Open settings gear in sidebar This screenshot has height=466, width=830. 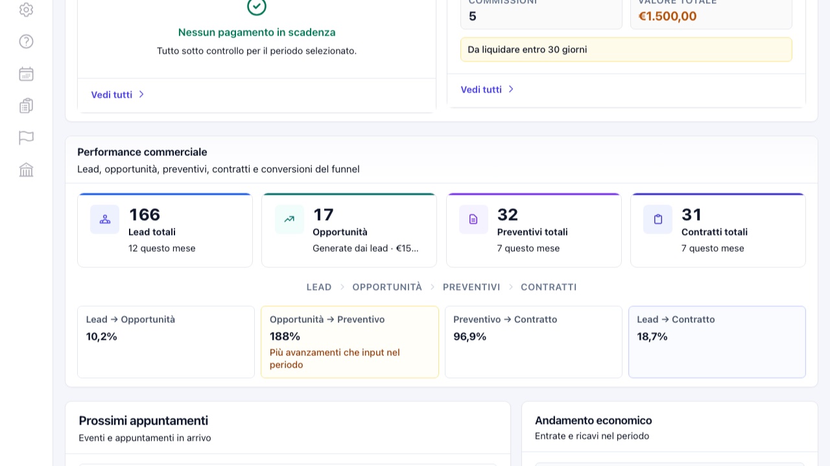(26, 10)
